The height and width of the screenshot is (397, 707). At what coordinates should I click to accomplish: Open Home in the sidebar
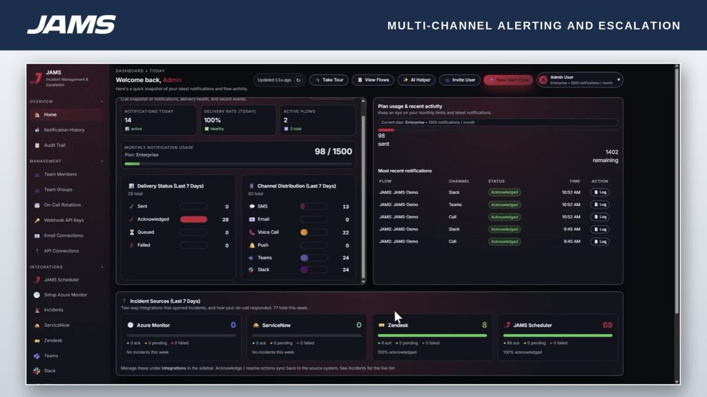pyautogui.click(x=66, y=114)
